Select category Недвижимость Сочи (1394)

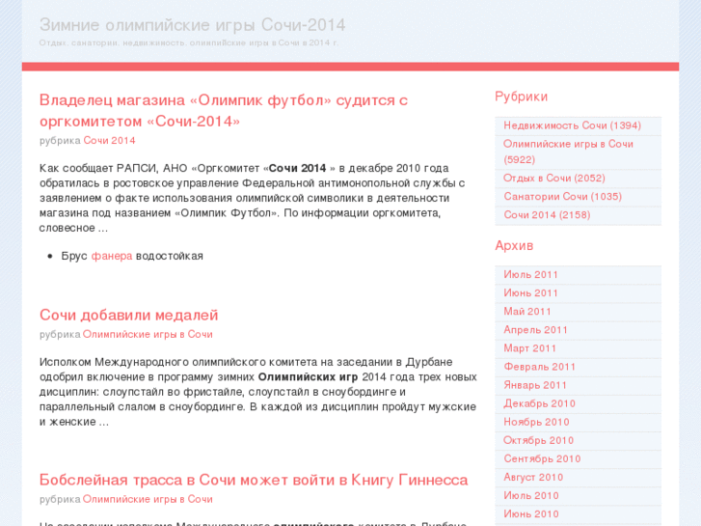point(572,125)
